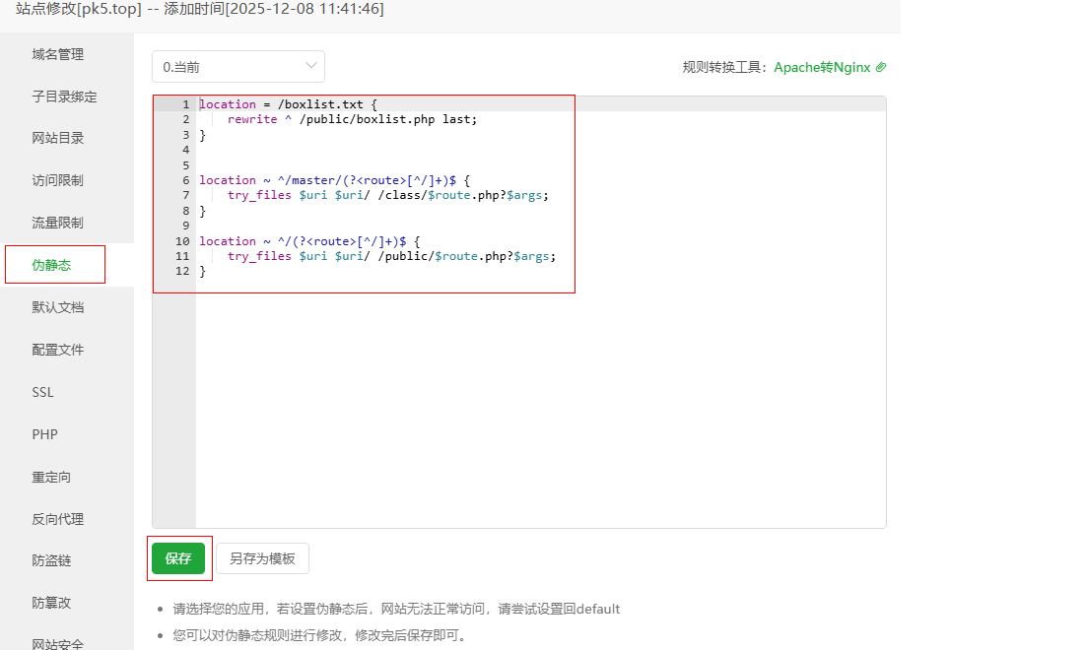
Task: Click 另存为模板 button
Action: (262, 558)
